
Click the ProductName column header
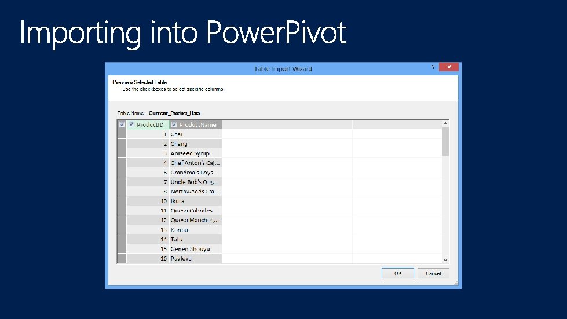coord(196,124)
